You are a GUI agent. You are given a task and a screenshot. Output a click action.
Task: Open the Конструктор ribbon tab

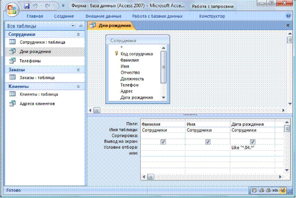pyautogui.click(x=212, y=16)
